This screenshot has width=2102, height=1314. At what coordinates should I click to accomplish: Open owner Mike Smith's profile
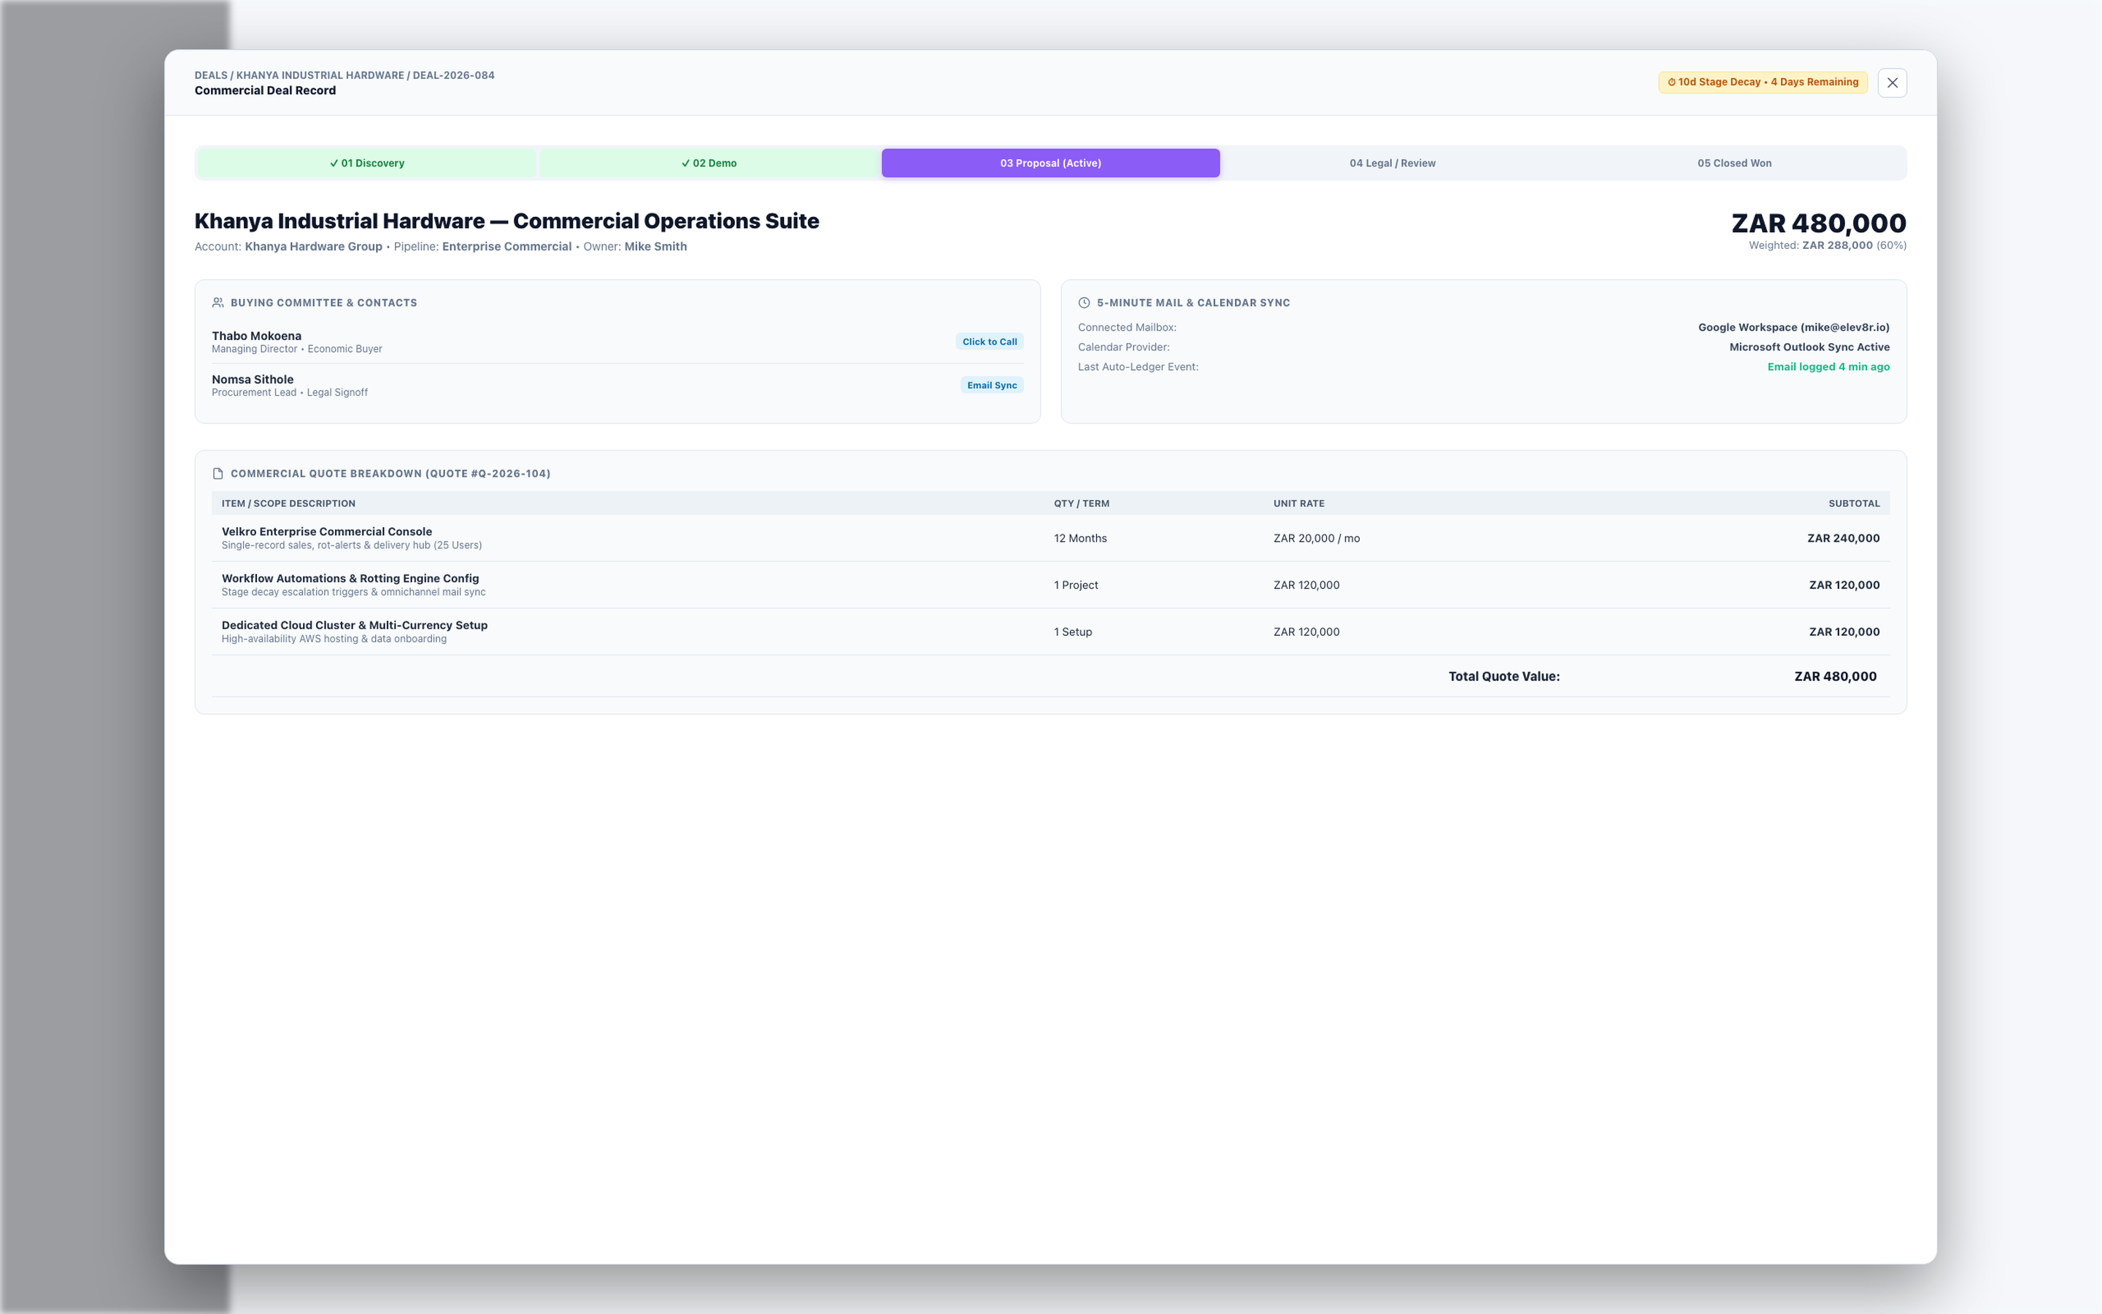pos(655,246)
